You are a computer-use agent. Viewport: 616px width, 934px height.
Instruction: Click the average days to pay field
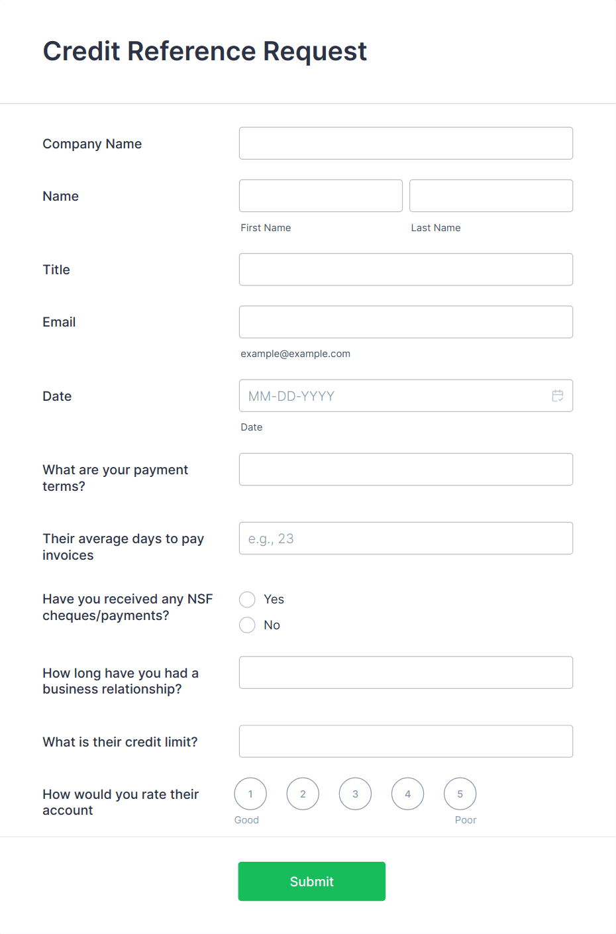coord(405,538)
